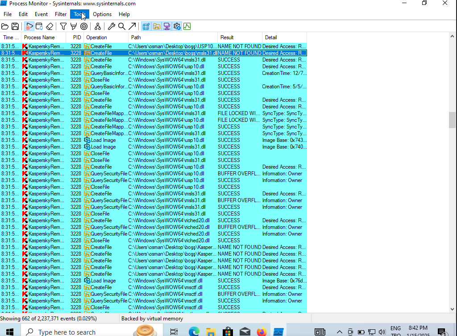Viewport: 457px width, 336px height.
Task: Open File Explorer from taskbar
Action: click(211, 332)
